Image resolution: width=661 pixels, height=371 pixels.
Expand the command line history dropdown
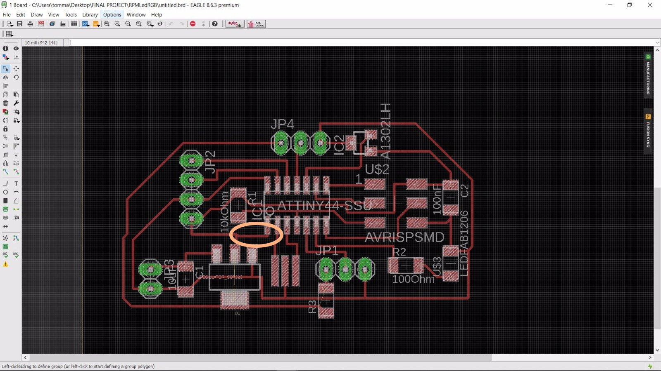(x=657, y=42)
